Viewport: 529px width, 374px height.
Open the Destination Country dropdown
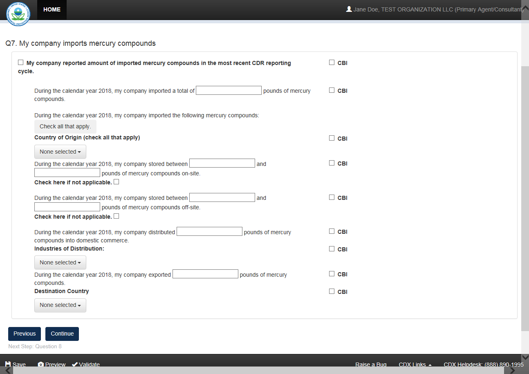(x=60, y=305)
